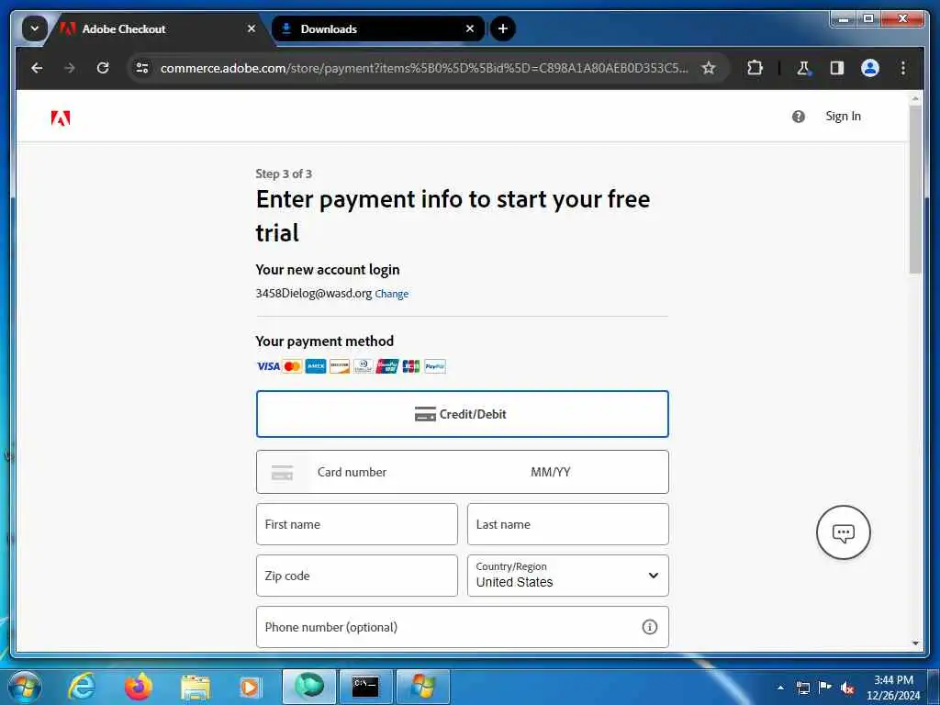Focus the First name field
Screen dimensions: 940x705
click(357, 524)
